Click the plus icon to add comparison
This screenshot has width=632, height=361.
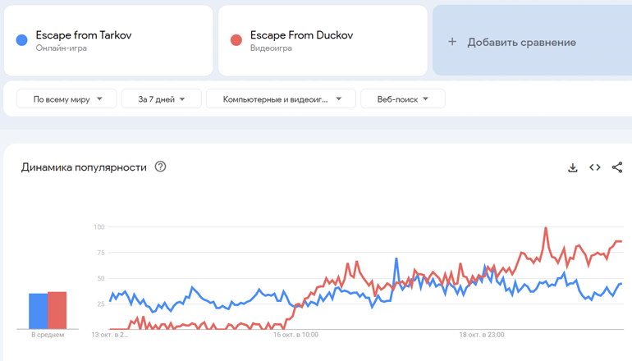coord(451,42)
